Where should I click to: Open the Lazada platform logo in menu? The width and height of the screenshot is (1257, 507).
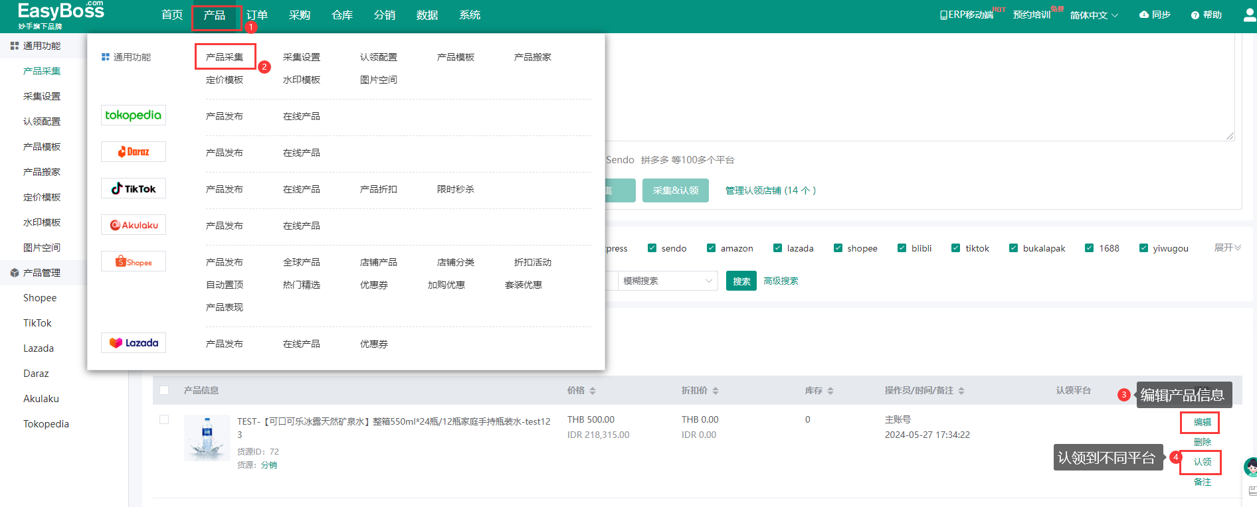coord(134,343)
